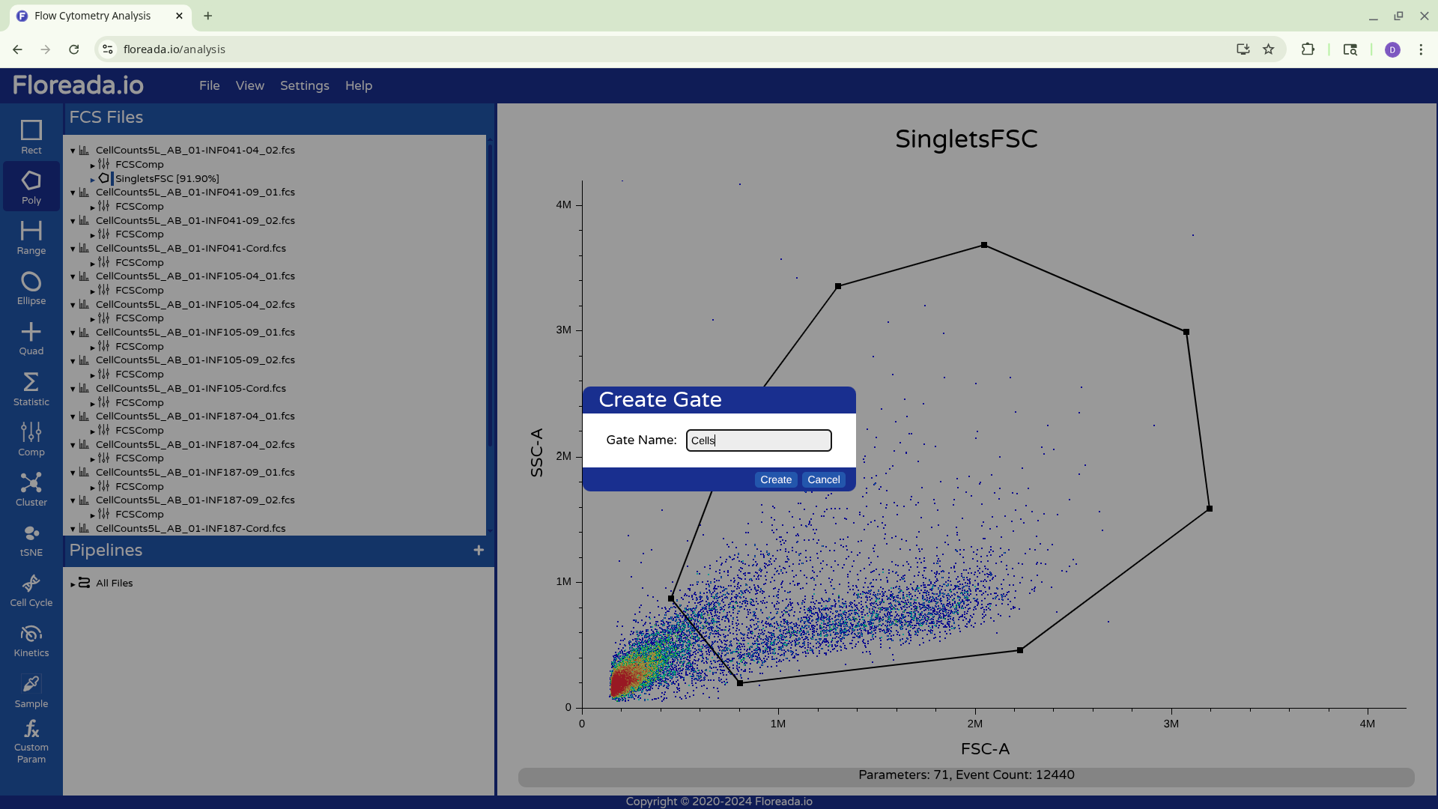1438x809 pixels.
Task: Bookmark this page with star icon
Action: (1268, 49)
